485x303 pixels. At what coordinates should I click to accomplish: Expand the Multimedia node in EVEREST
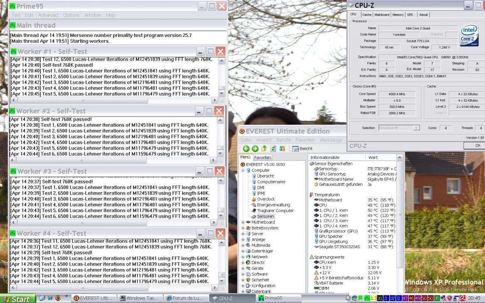(x=243, y=245)
